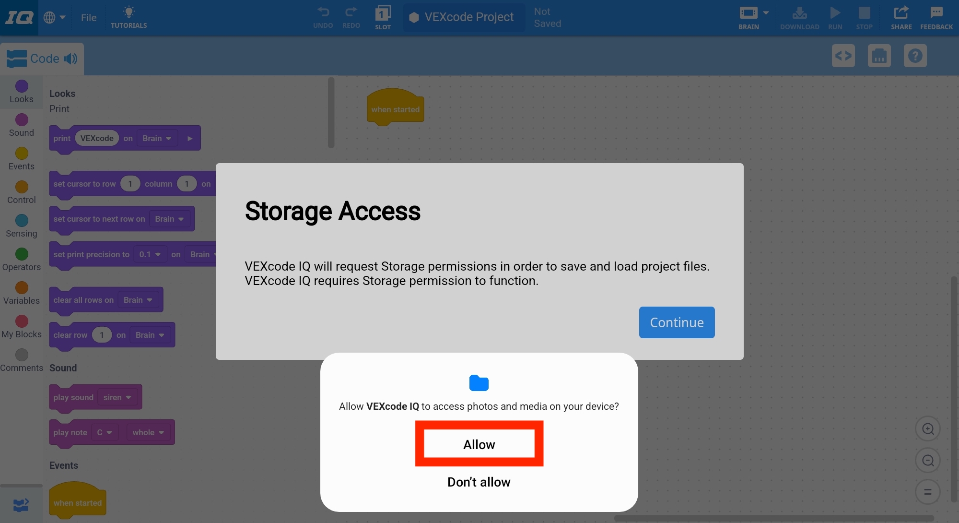Redo the last action
Screen dimensions: 959x523
[x=351, y=17]
